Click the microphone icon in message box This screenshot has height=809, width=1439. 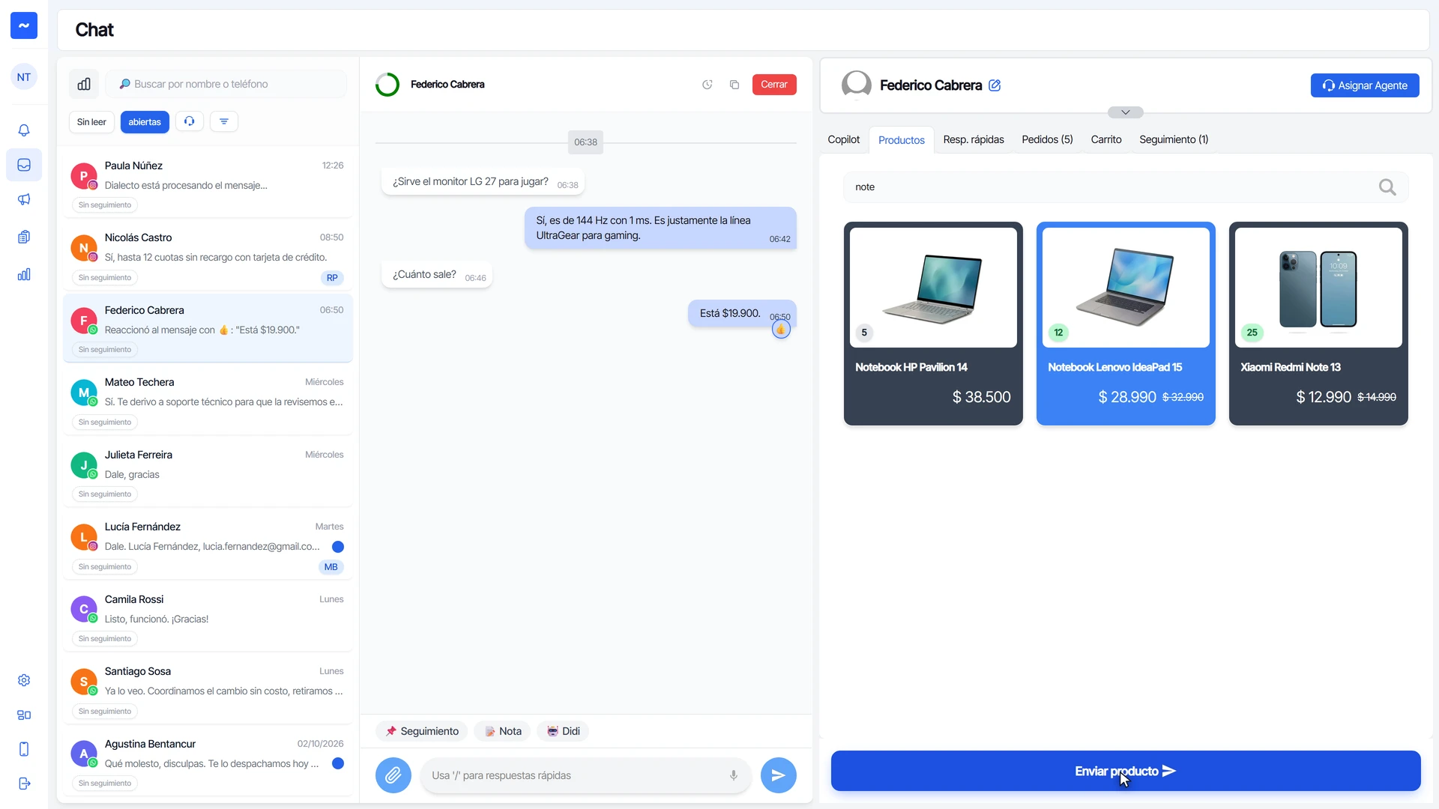pyautogui.click(x=734, y=775)
